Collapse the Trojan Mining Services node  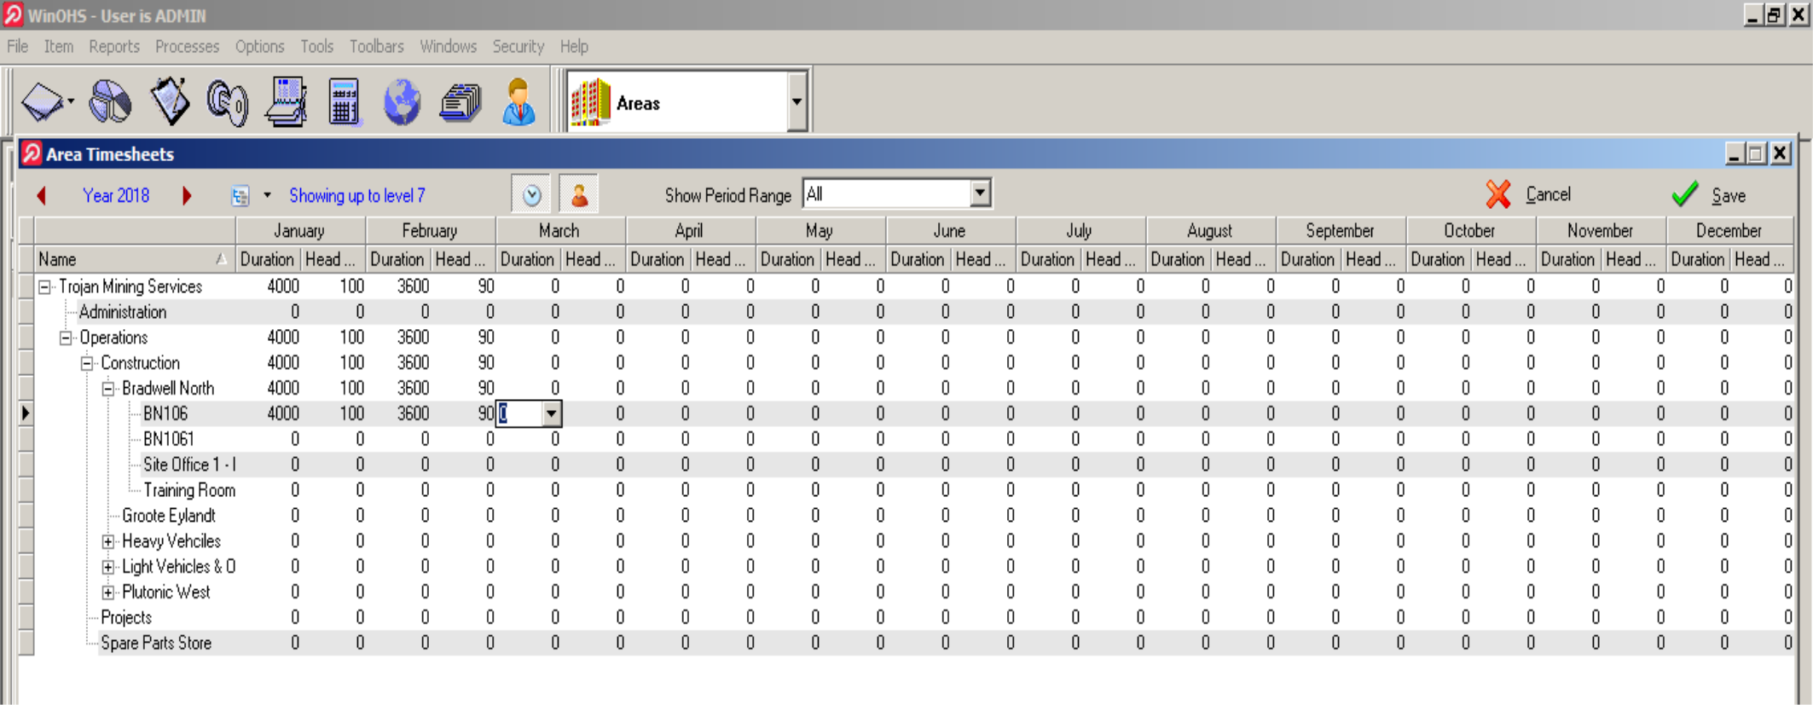tap(44, 287)
